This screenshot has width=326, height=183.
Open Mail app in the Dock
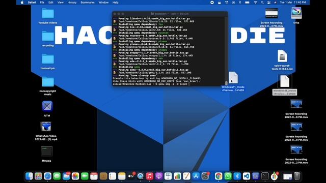coord(66,176)
